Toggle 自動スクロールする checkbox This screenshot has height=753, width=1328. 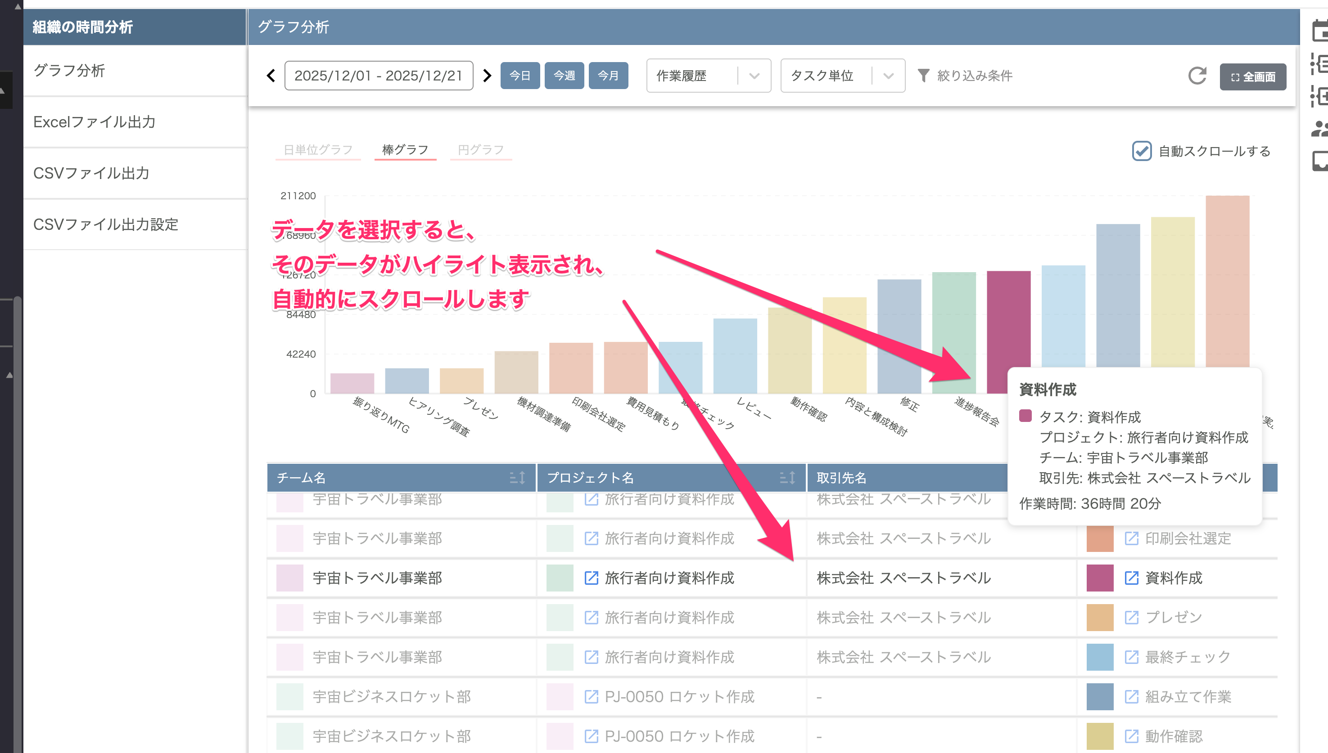[x=1142, y=151]
